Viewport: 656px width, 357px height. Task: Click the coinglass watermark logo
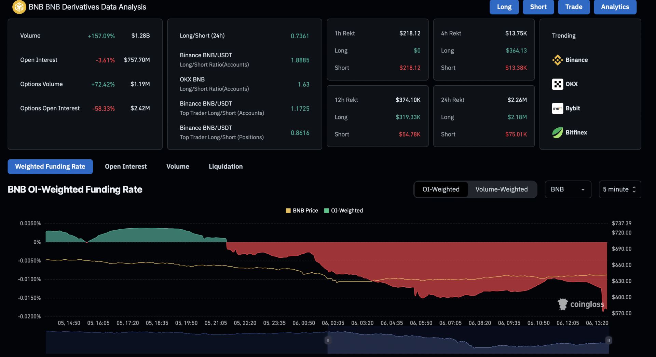[580, 304]
